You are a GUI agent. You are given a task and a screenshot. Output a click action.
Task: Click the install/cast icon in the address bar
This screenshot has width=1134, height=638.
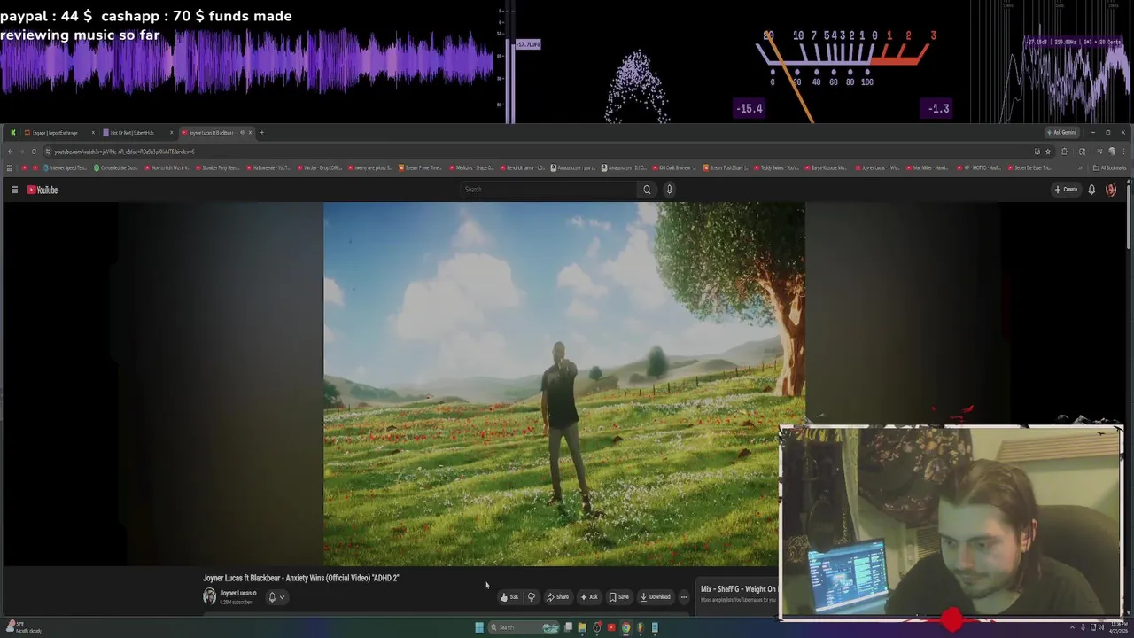[x=1037, y=152]
